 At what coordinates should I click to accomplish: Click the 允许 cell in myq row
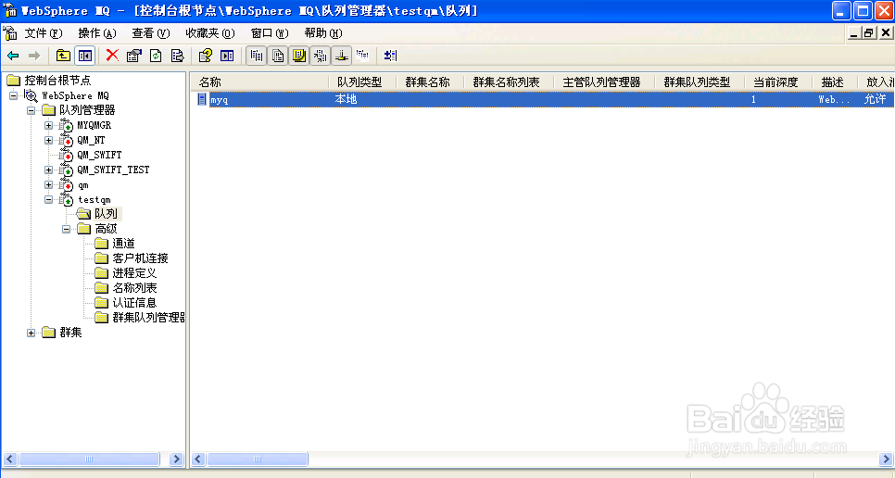[x=875, y=99]
